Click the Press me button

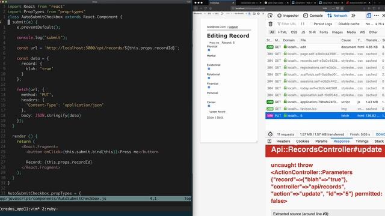[214, 43]
